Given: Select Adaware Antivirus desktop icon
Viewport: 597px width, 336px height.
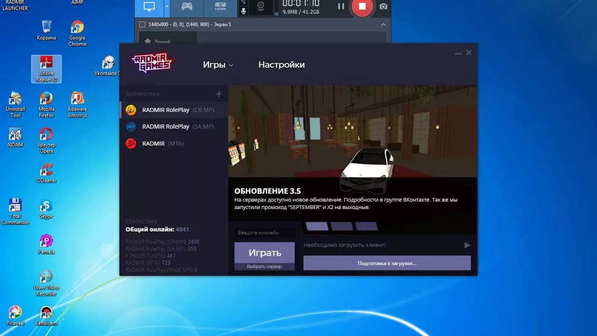Looking at the screenshot, I should (x=77, y=105).
